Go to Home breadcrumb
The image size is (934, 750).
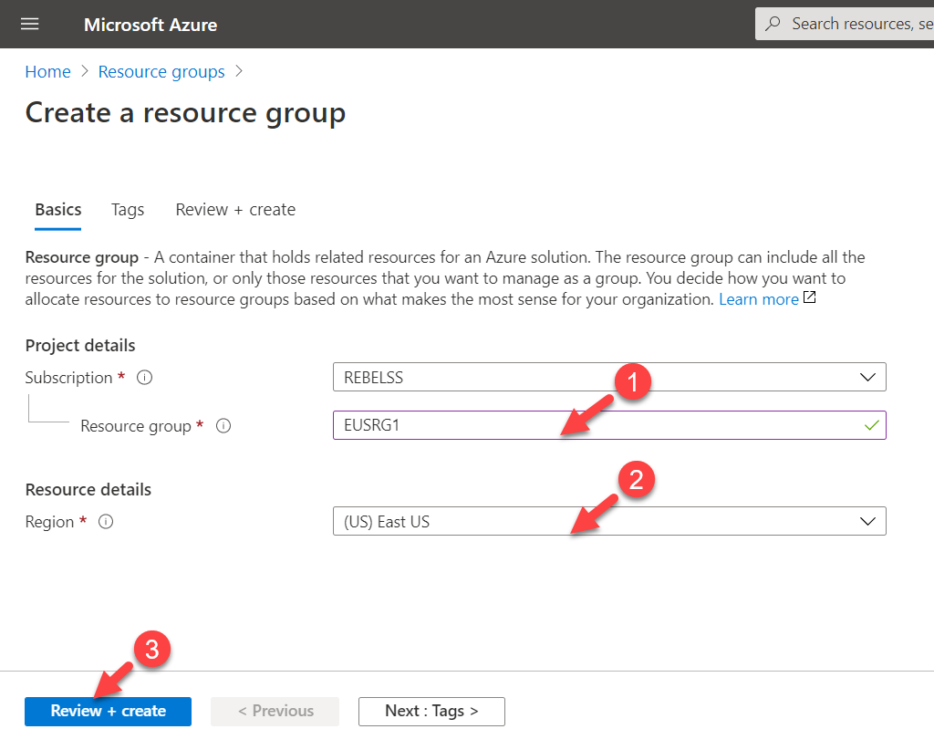pos(47,71)
